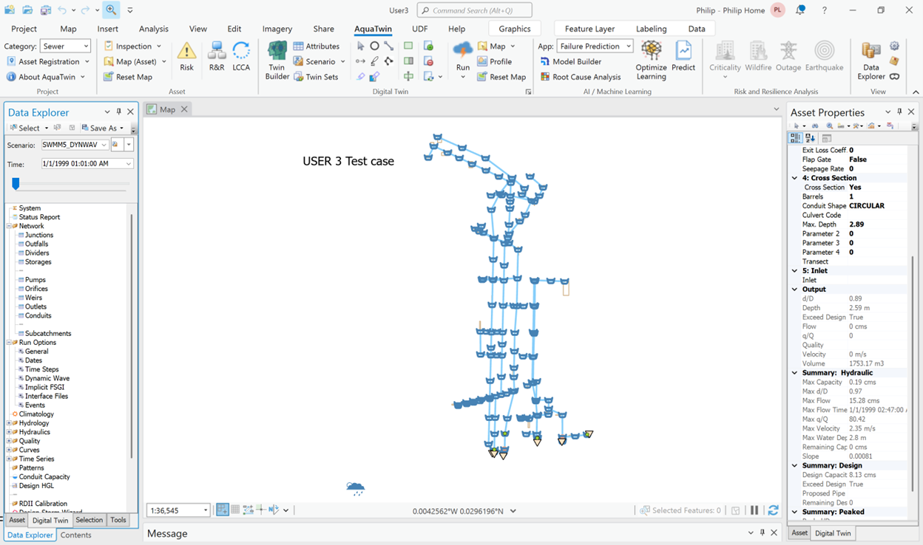923x545 pixels.
Task: Open the Optimize Learning tool
Action: [651, 59]
